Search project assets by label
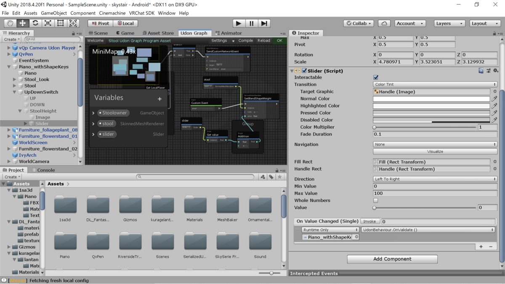The height and width of the screenshot is (284, 505). (x=271, y=177)
